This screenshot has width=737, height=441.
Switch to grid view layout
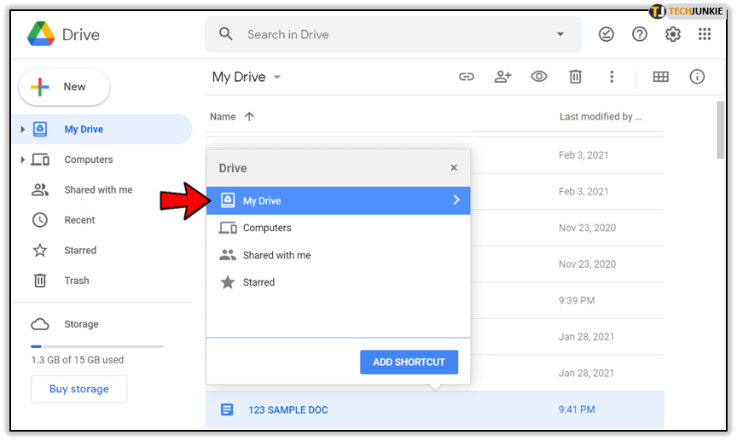(660, 77)
